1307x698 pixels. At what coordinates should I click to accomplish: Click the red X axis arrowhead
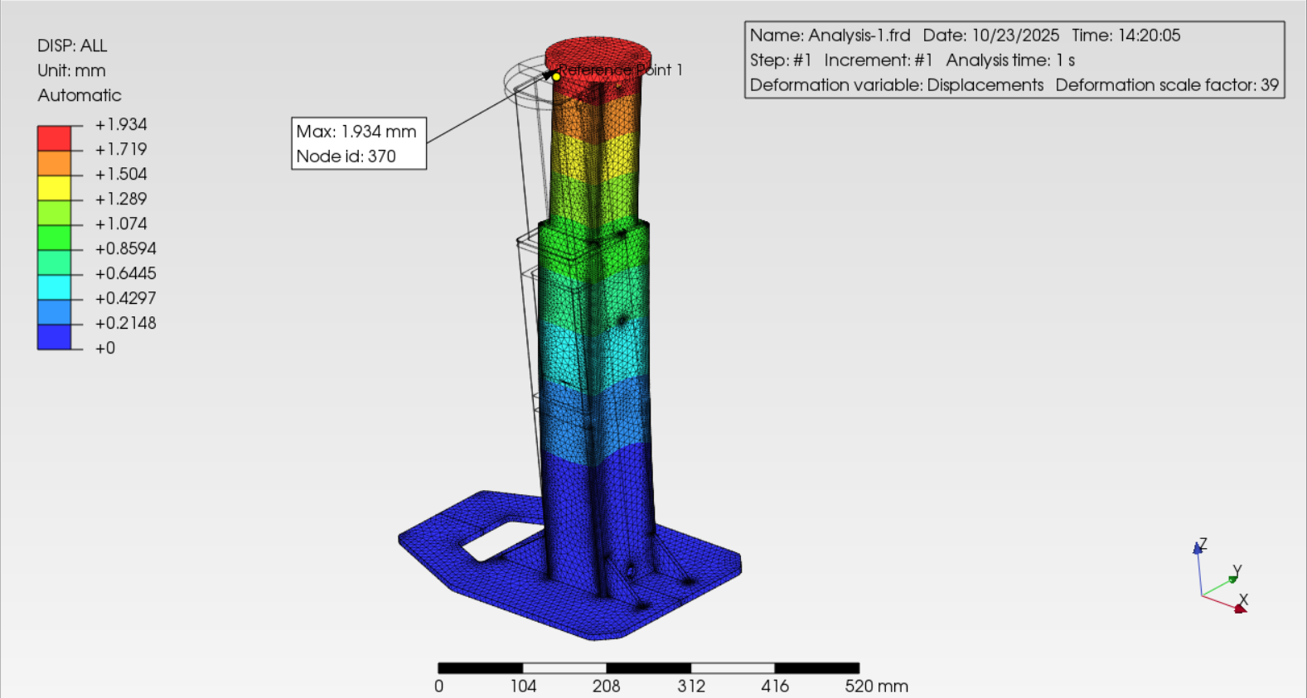(1240, 609)
